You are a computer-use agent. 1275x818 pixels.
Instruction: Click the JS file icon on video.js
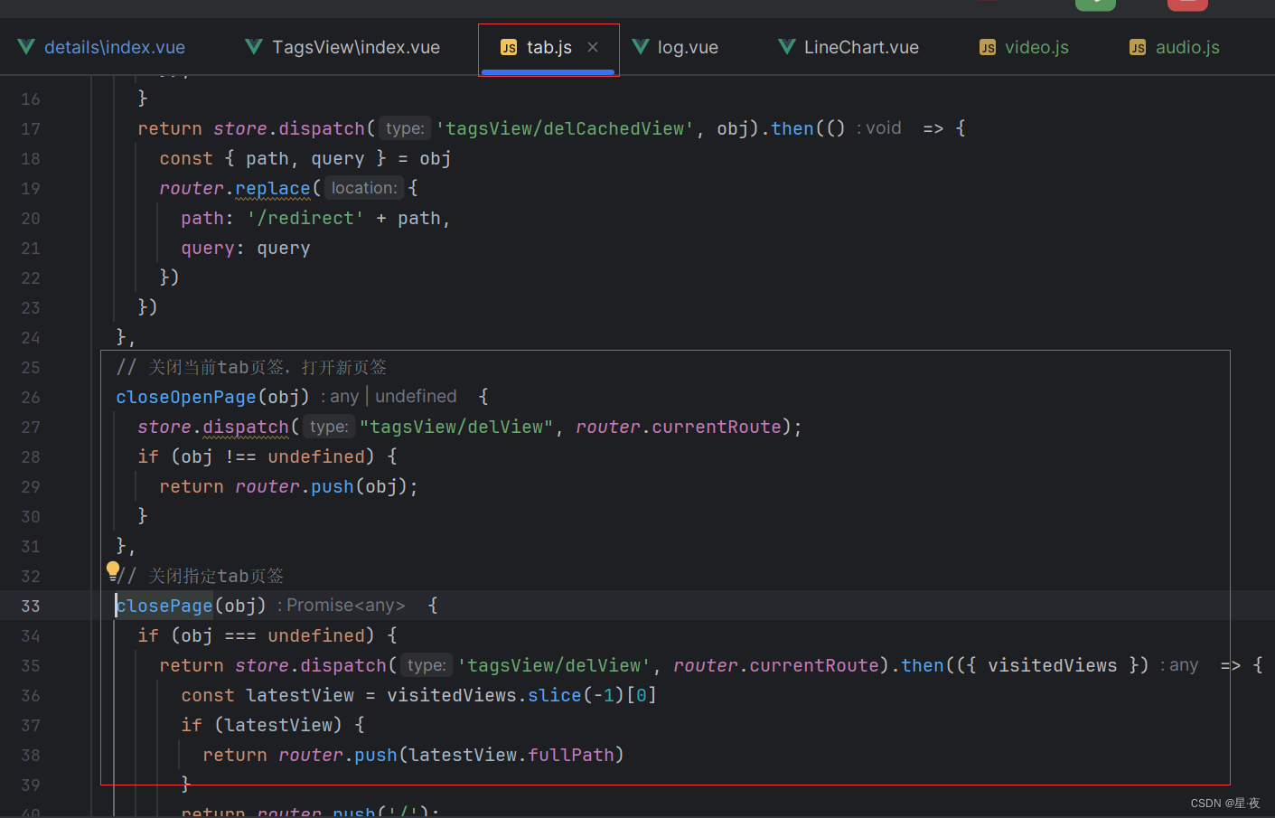tap(988, 47)
